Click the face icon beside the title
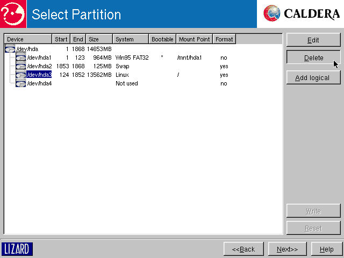The width and height of the screenshot is (344, 258). tap(13, 14)
